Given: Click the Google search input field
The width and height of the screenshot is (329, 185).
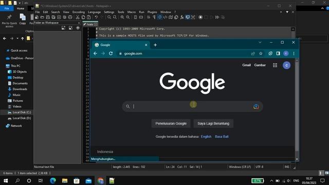Looking at the screenshot, I should pyautogui.click(x=192, y=106).
